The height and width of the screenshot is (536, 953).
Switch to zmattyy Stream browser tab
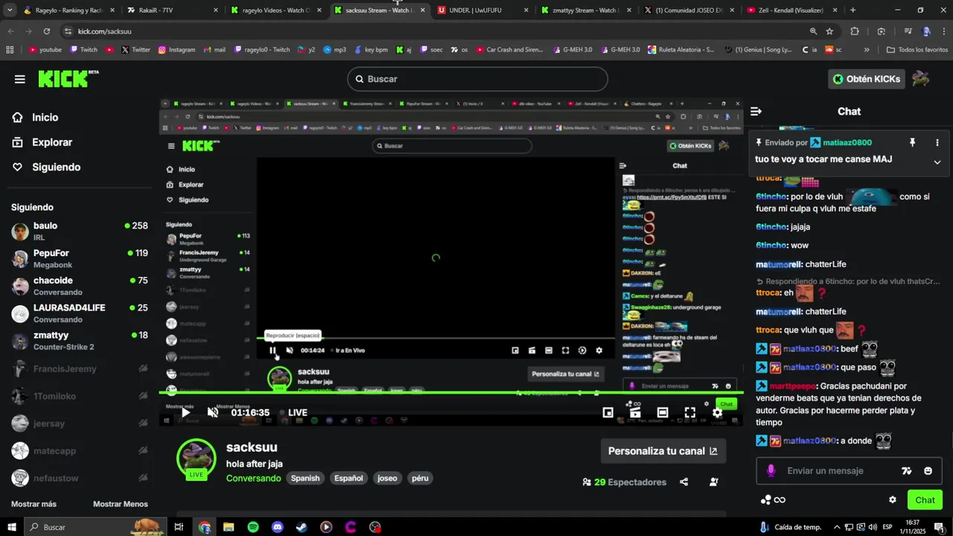coord(584,10)
